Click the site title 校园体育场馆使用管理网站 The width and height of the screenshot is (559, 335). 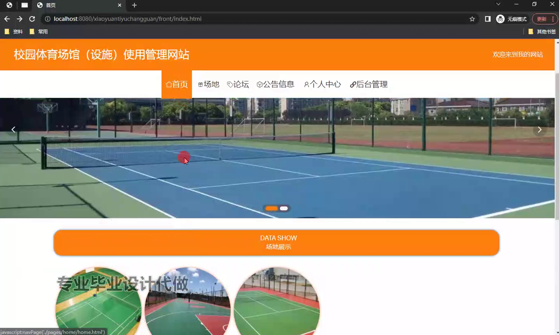tap(102, 54)
